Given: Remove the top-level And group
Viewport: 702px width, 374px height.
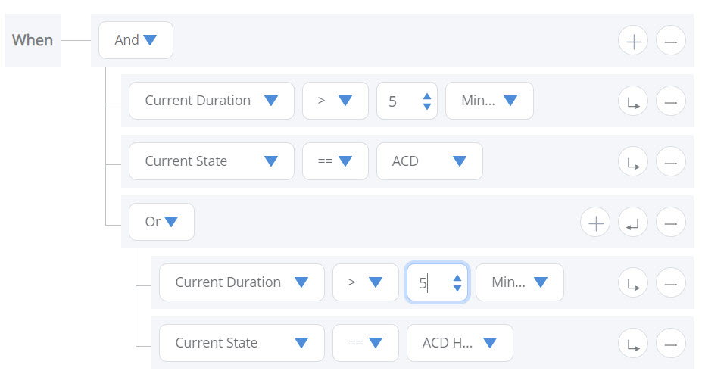Looking at the screenshot, I should pos(671,41).
